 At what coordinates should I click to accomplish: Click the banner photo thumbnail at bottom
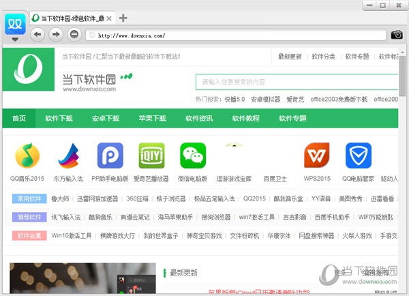(x=82, y=278)
